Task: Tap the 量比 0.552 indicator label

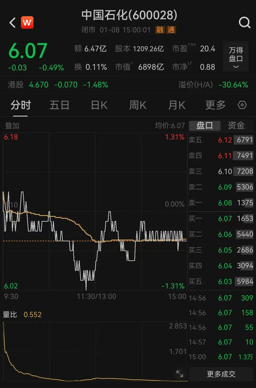Action: (x=22, y=315)
